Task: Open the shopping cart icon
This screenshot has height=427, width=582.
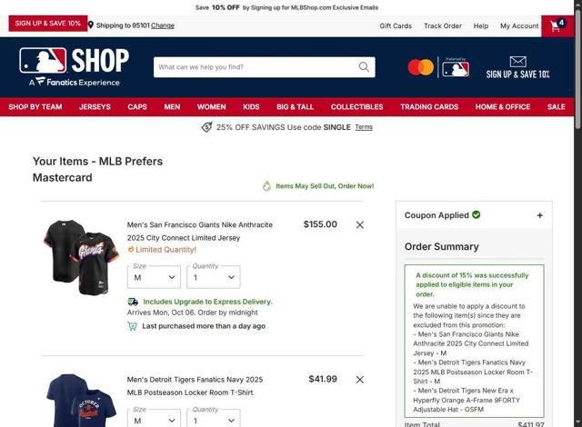Action: [557, 25]
